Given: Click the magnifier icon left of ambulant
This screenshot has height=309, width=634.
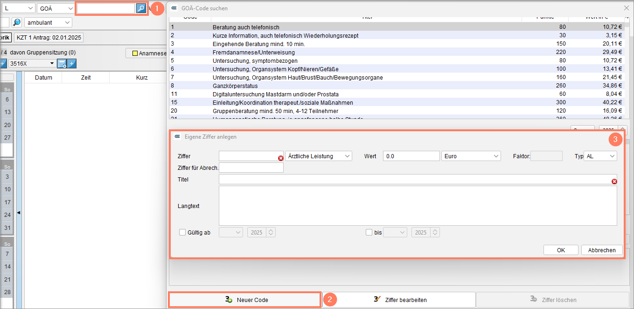Looking at the screenshot, I should pos(17,22).
